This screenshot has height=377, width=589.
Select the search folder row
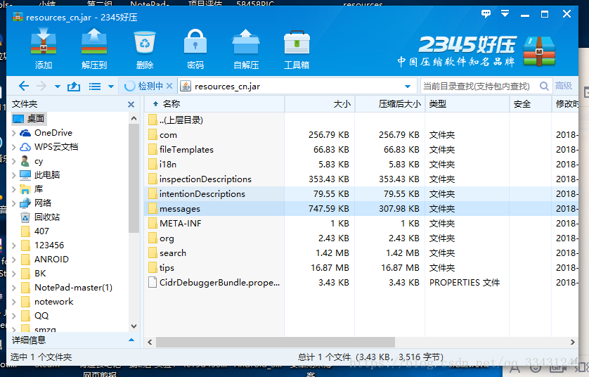(x=361, y=253)
